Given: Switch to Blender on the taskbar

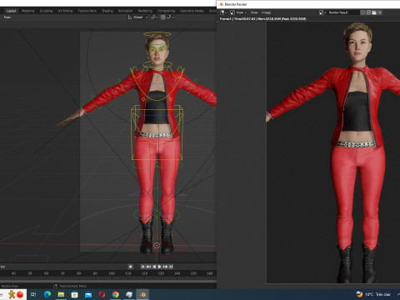Looking at the screenshot, I should (142, 294).
